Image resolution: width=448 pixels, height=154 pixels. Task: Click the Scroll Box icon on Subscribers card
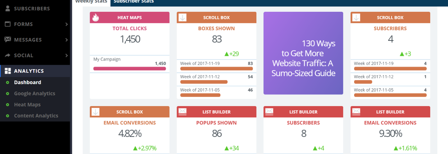(x=356, y=18)
